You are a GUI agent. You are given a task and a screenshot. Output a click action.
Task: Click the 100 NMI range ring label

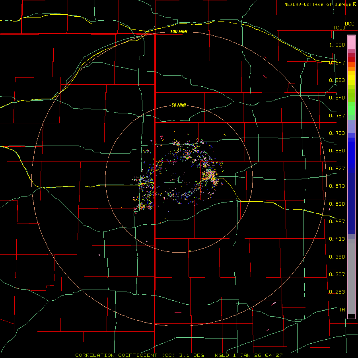179,31
